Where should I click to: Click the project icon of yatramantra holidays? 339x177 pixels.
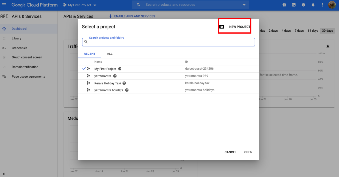[x=88, y=90]
